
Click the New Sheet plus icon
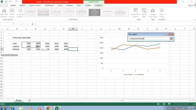(29, 100)
